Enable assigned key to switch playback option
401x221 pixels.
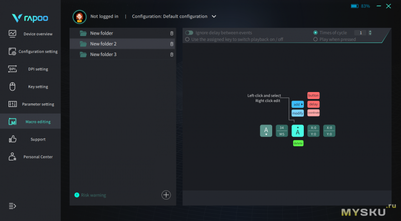(x=187, y=39)
